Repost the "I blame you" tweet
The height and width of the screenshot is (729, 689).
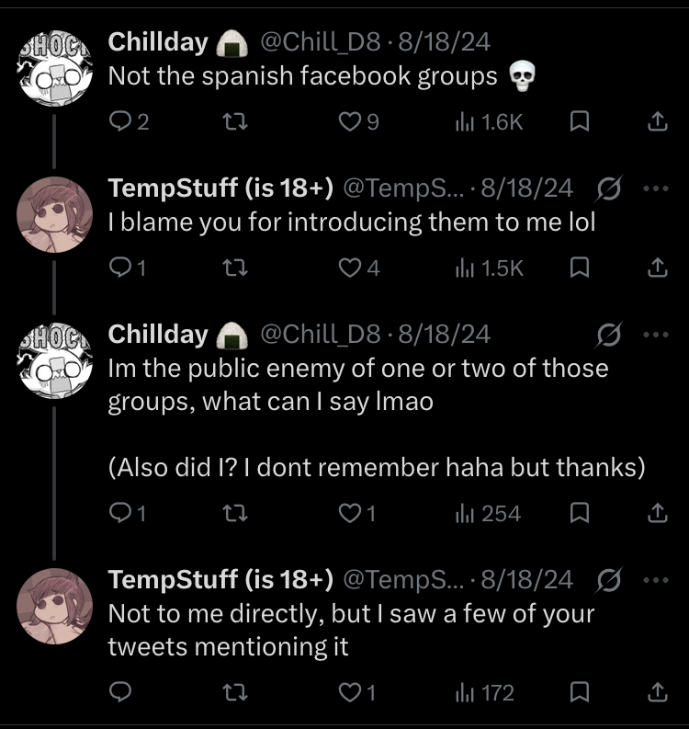point(235,268)
